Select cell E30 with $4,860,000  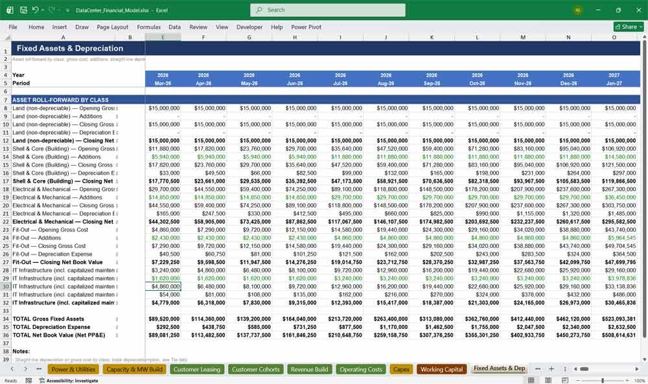[163, 286]
